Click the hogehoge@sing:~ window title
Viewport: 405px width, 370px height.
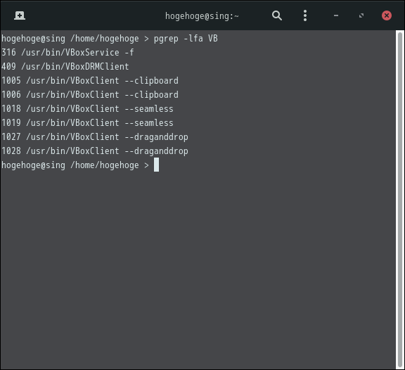[202, 16]
